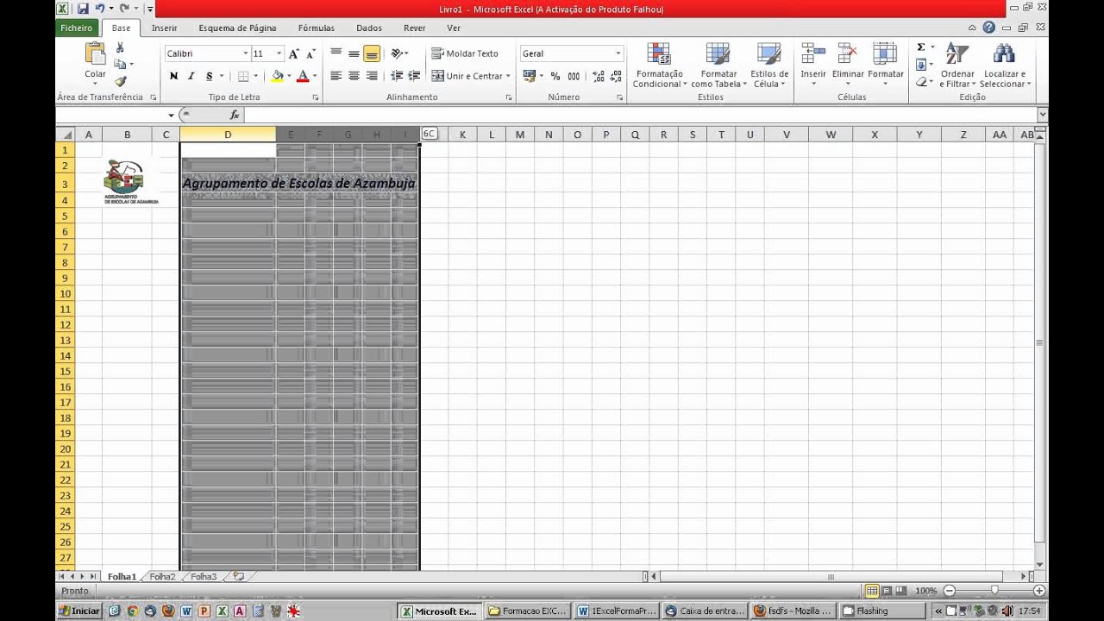Switch to the Folha2 sheet tab
The image size is (1104, 621).
[162, 576]
